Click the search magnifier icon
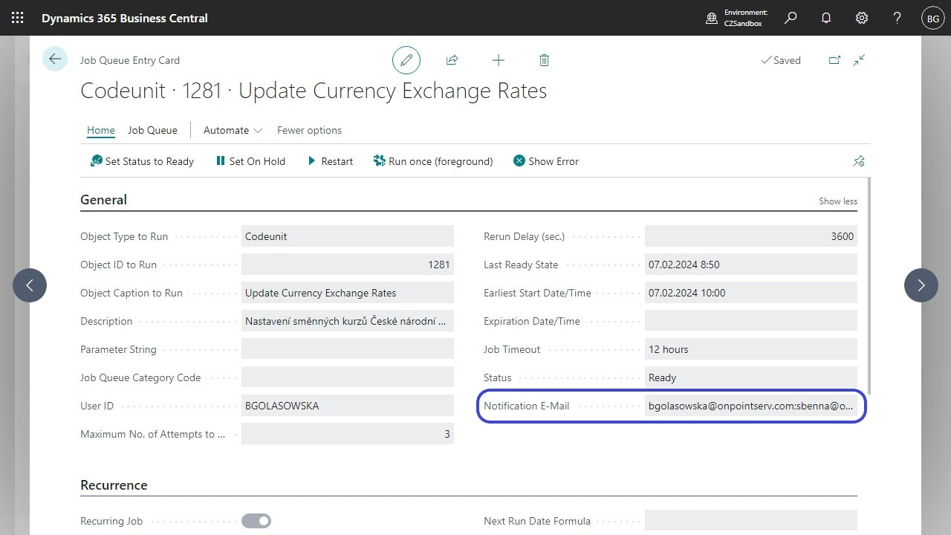Viewport: 951px width, 535px height. (791, 18)
